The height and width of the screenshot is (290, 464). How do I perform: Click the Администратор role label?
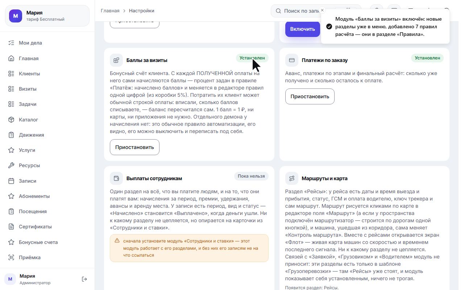pos(35,283)
